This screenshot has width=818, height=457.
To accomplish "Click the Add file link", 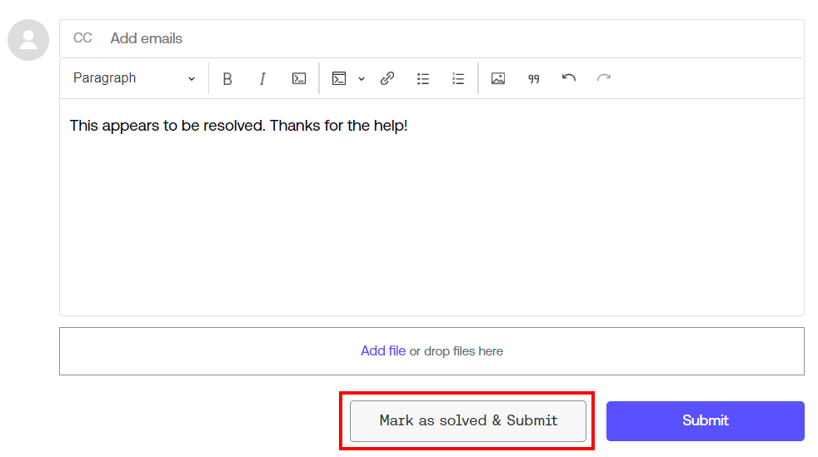I will [383, 350].
